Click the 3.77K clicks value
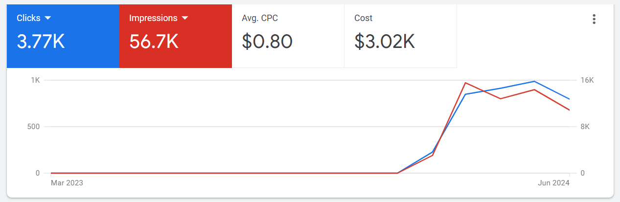Screen dimensions: 620x202 [41, 42]
